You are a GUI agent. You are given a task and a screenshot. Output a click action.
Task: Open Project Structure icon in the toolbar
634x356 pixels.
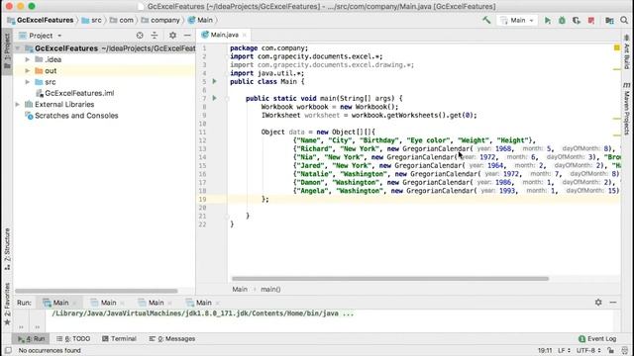click(609, 20)
